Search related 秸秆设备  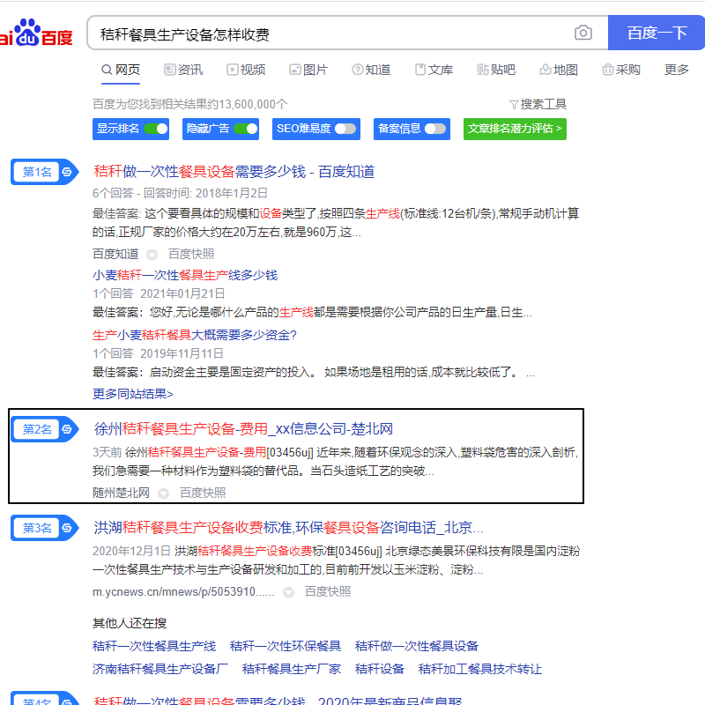pos(380,670)
